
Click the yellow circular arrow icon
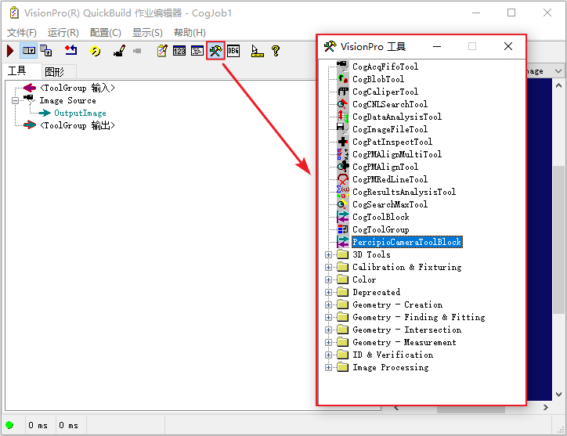point(95,51)
